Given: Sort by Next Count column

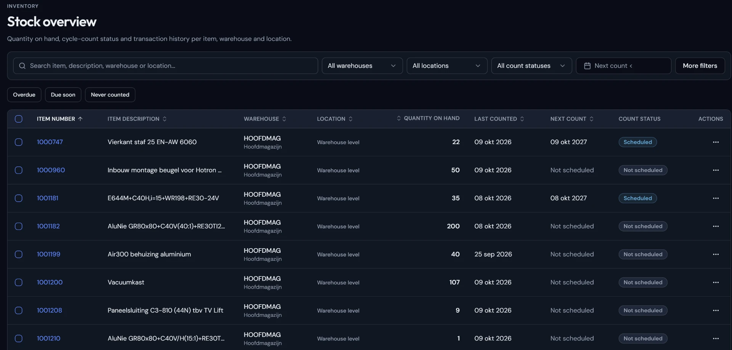Looking at the screenshot, I should click(572, 119).
